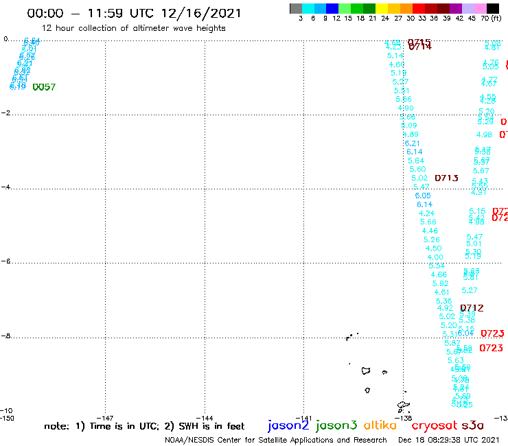Click the 4.91 wave height value
Screen dimensions: 508x446
pos(478,192)
